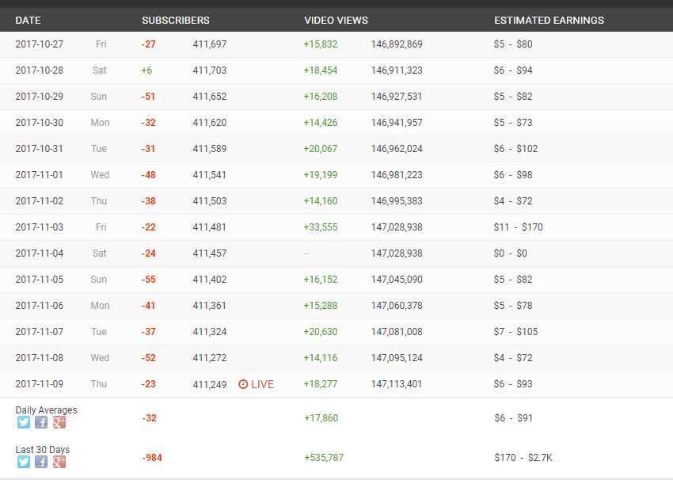
Task: Click the +535,787 total video views
Action: coord(324,458)
